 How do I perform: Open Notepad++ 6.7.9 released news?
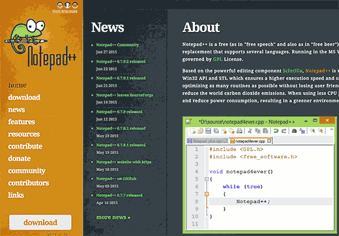click(119, 111)
